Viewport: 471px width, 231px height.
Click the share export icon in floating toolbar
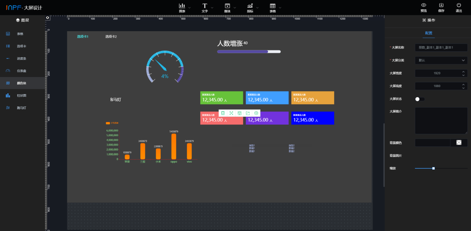click(x=248, y=113)
